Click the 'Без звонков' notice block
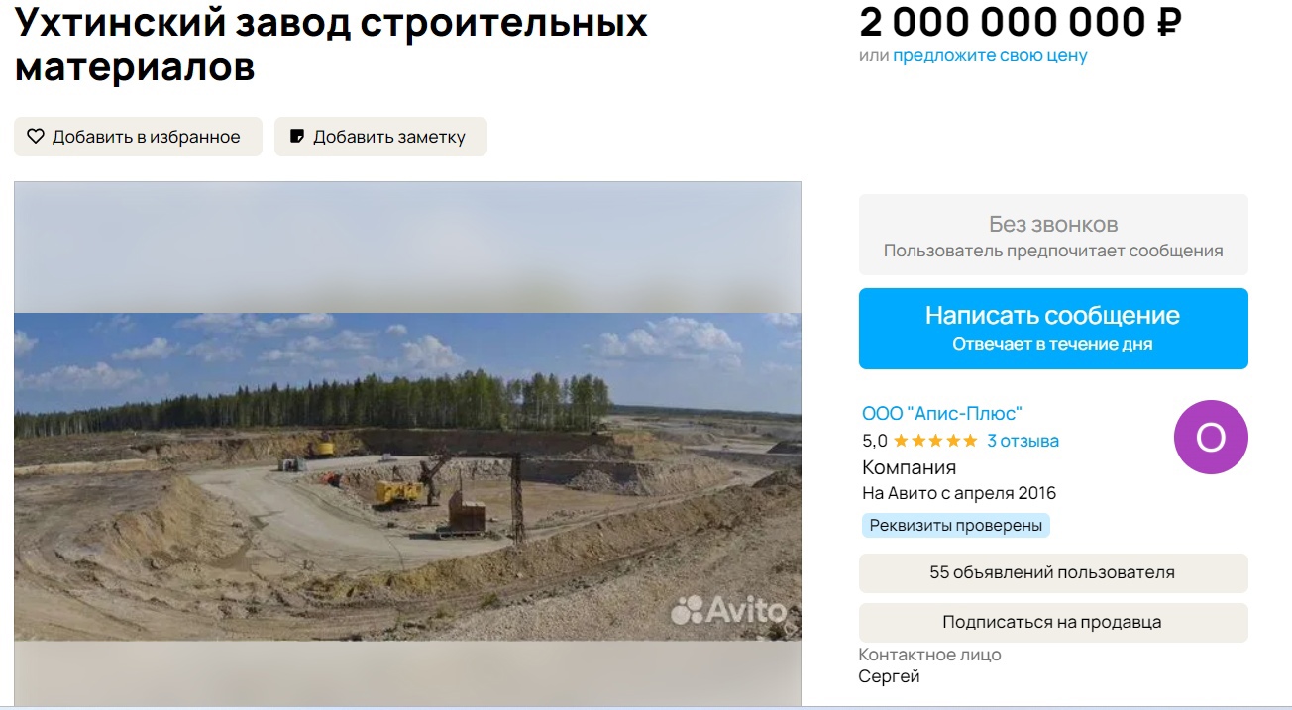This screenshot has height=710, width=1292. (1053, 235)
